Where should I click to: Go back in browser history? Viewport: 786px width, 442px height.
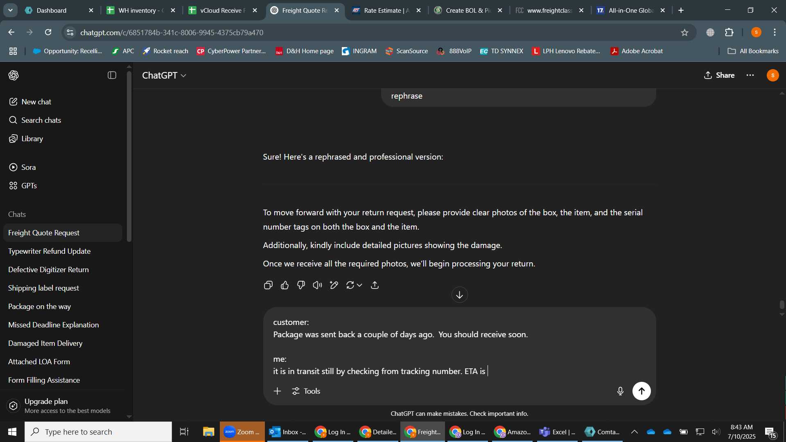11,32
